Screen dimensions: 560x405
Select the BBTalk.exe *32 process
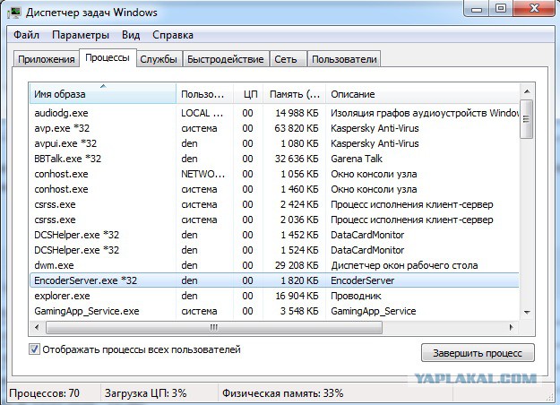tap(274, 159)
